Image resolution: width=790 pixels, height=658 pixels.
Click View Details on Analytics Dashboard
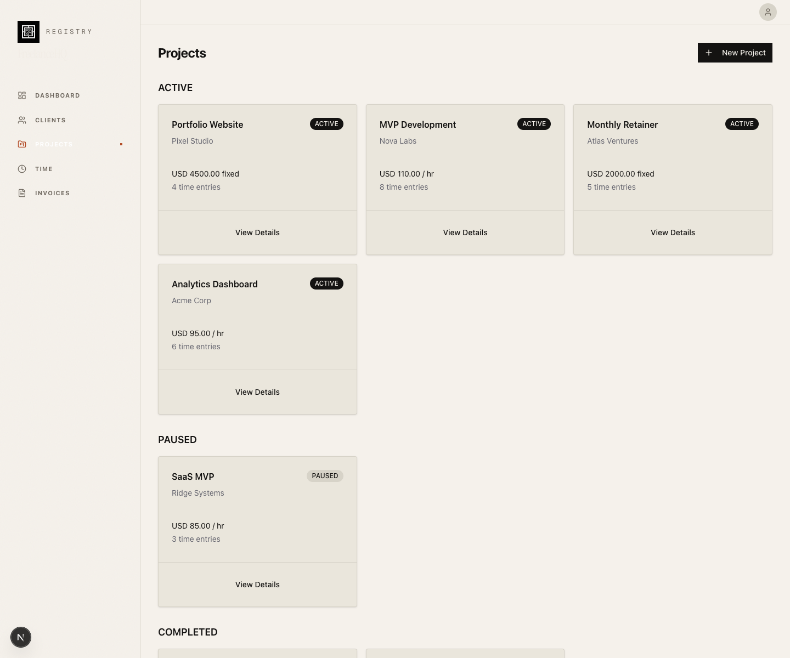(257, 392)
